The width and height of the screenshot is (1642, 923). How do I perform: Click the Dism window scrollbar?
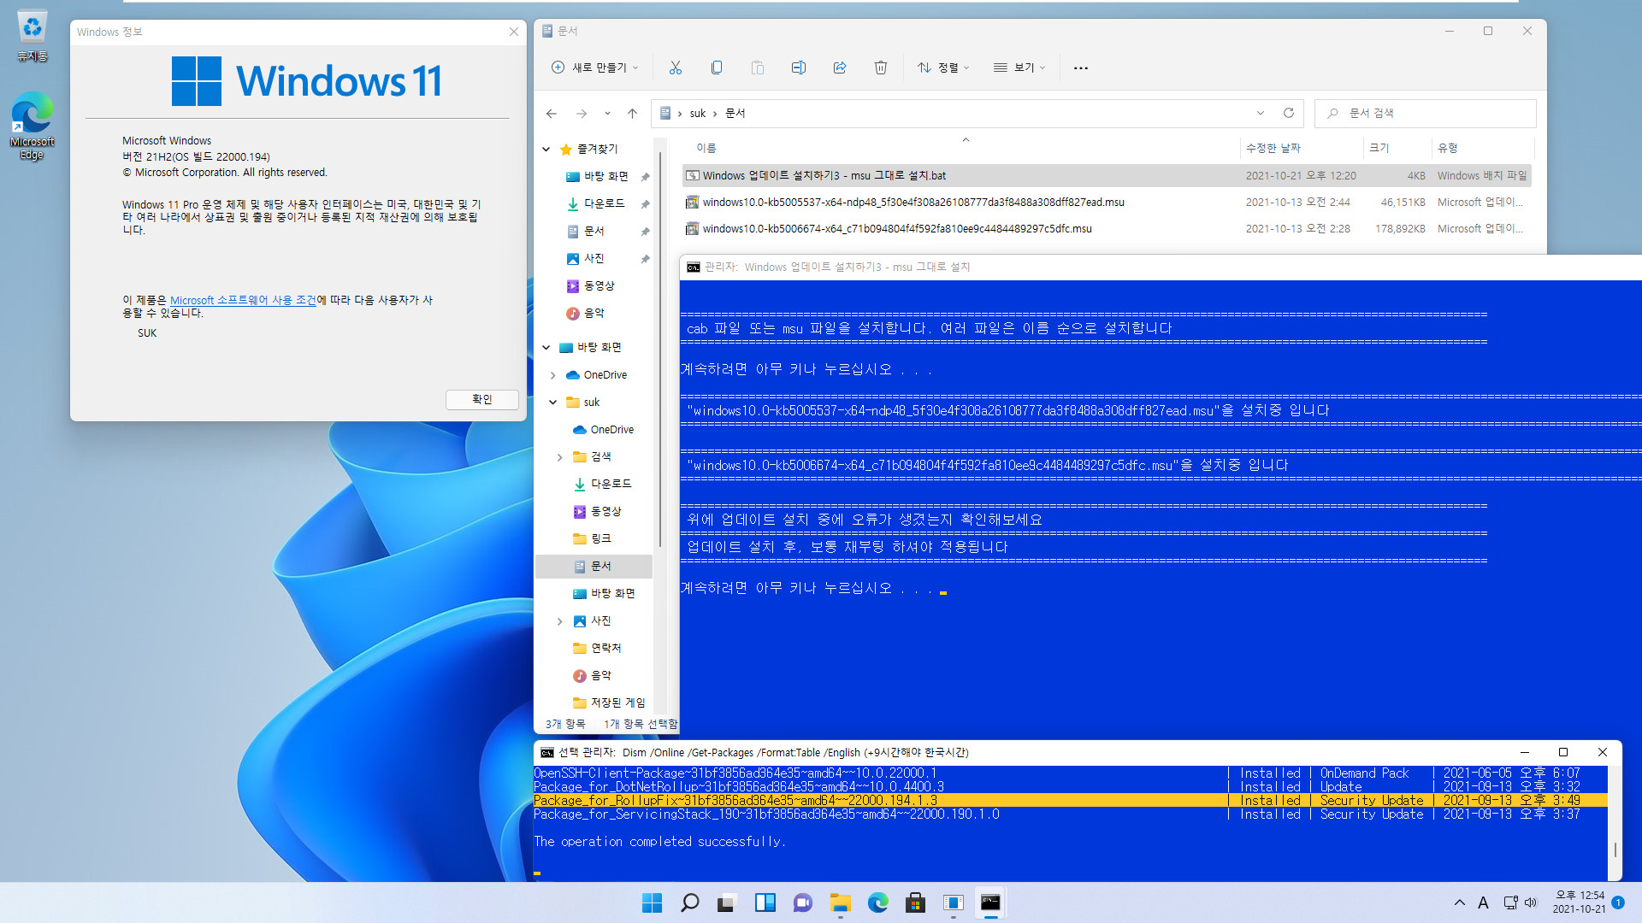point(1615,849)
